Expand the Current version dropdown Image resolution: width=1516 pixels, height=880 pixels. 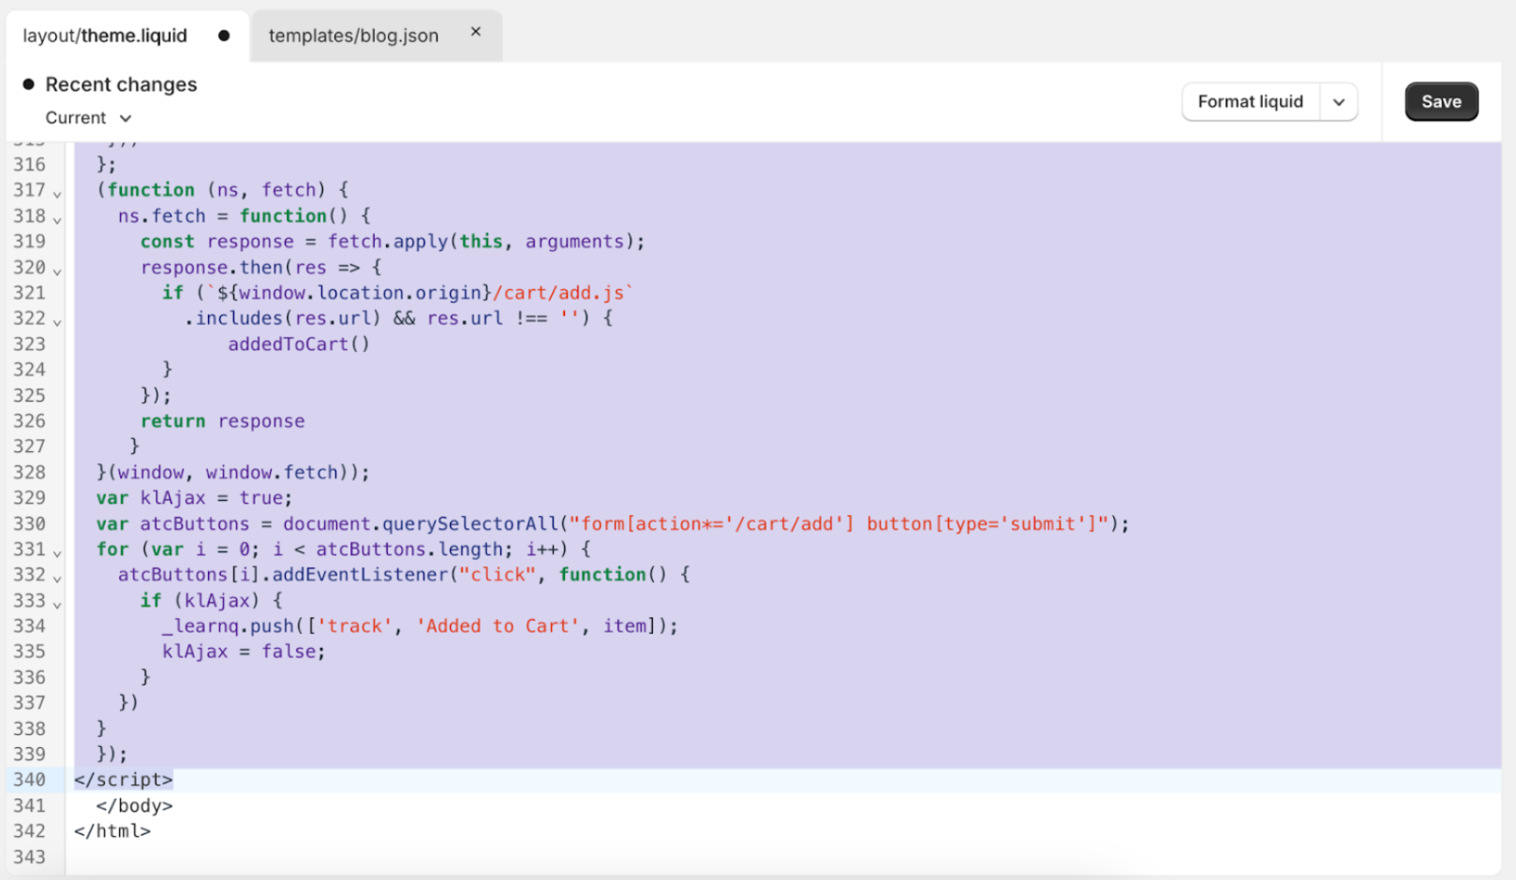pyautogui.click(x=89, y=118)
